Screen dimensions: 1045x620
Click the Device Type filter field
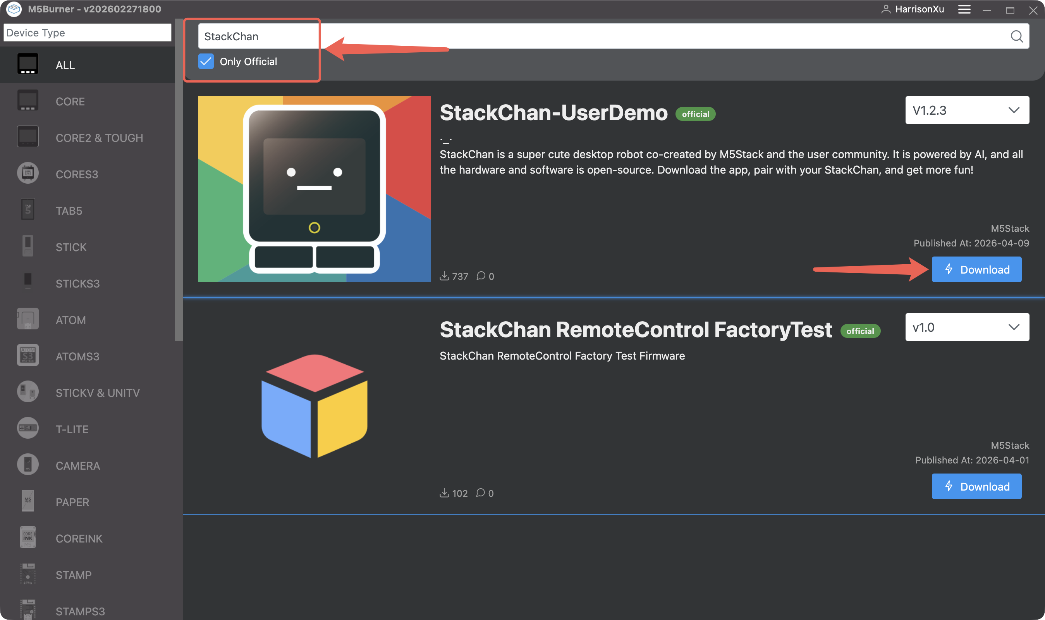point(87,33)
